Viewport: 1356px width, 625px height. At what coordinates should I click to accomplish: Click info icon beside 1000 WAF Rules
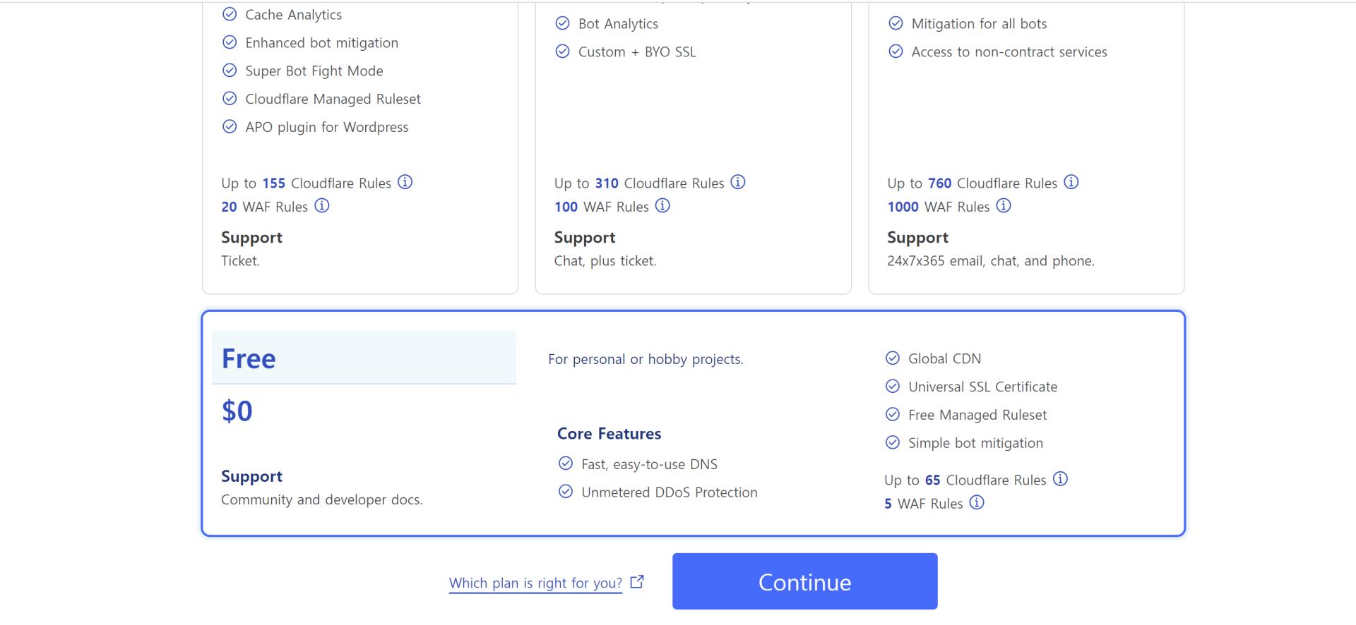(x=1004, y=205)
